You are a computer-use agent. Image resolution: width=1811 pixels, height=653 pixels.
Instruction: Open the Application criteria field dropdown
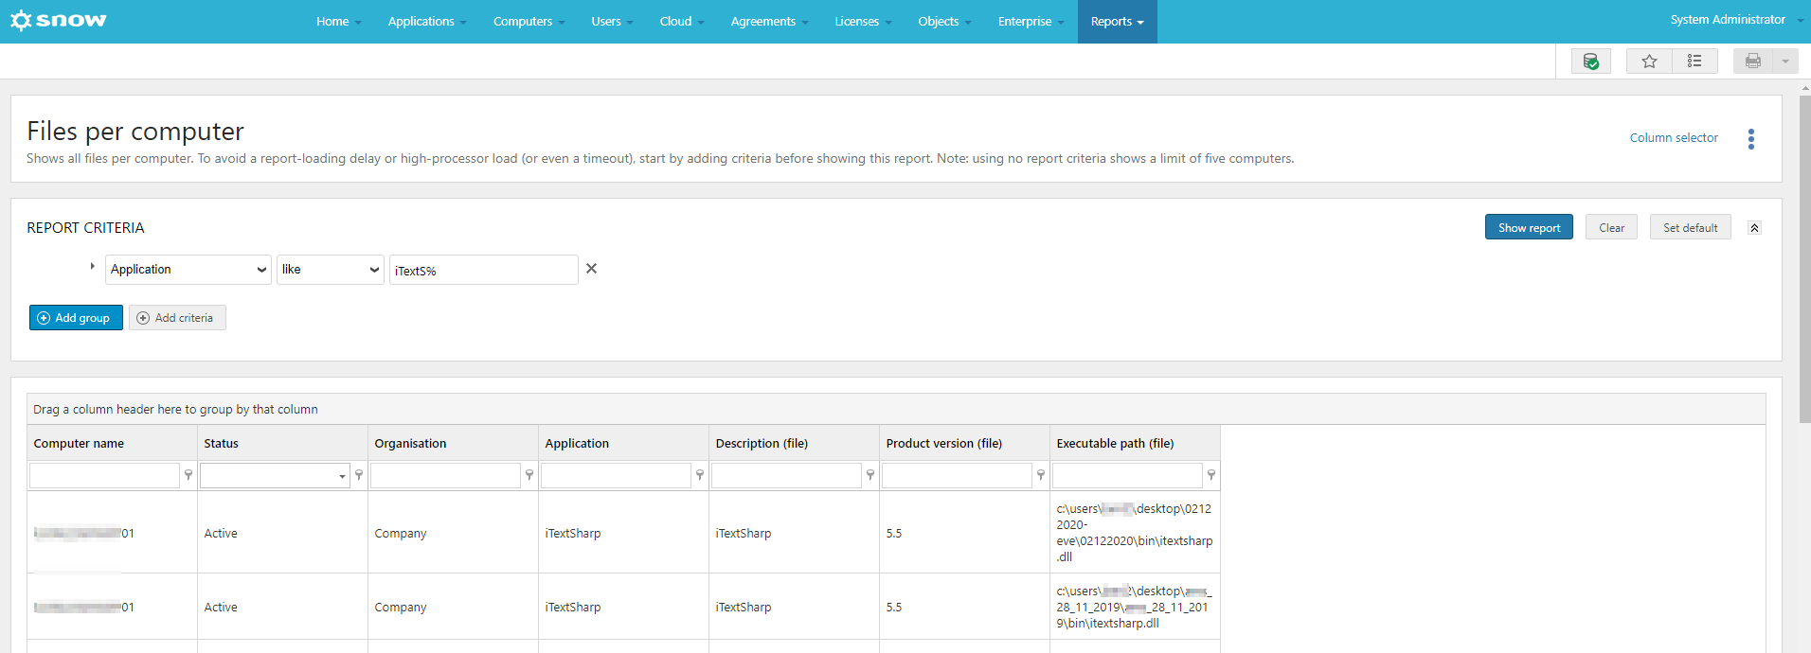pos(188,270)
